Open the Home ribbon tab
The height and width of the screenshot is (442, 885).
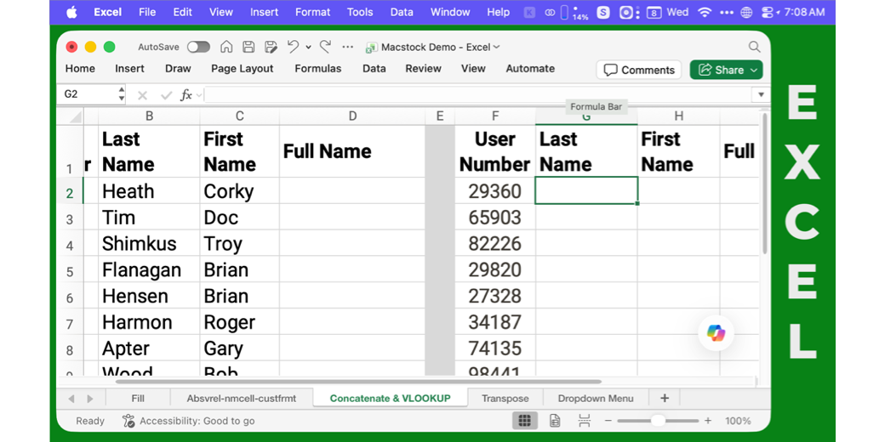pyautogui.click(x=80, y=69)
